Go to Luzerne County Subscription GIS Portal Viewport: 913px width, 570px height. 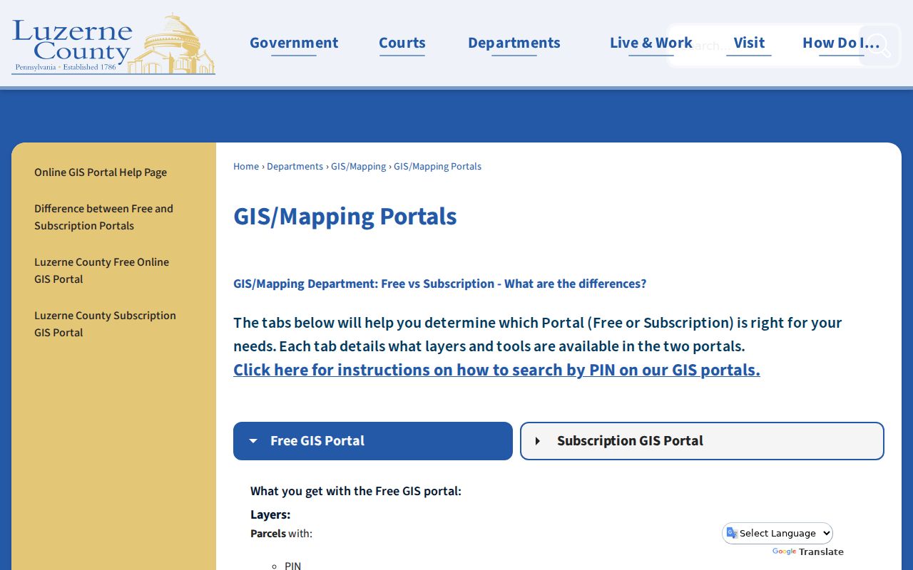tap(105, 324)
